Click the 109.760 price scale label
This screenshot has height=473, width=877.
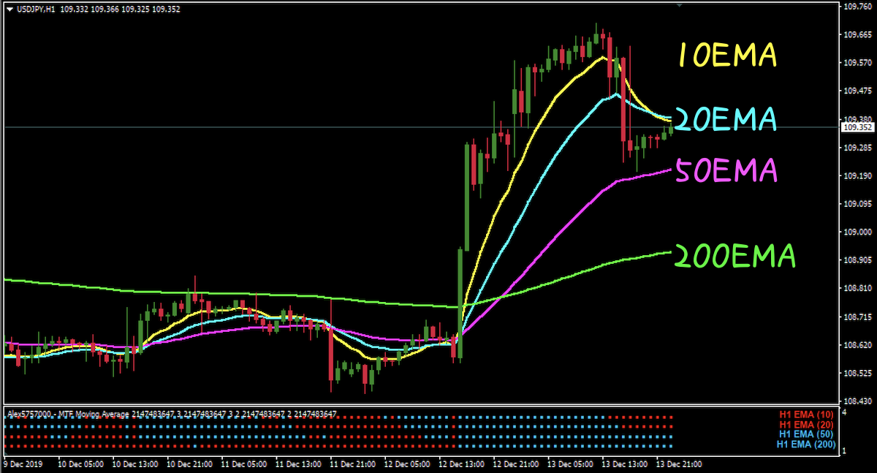(x=856, y=7)
